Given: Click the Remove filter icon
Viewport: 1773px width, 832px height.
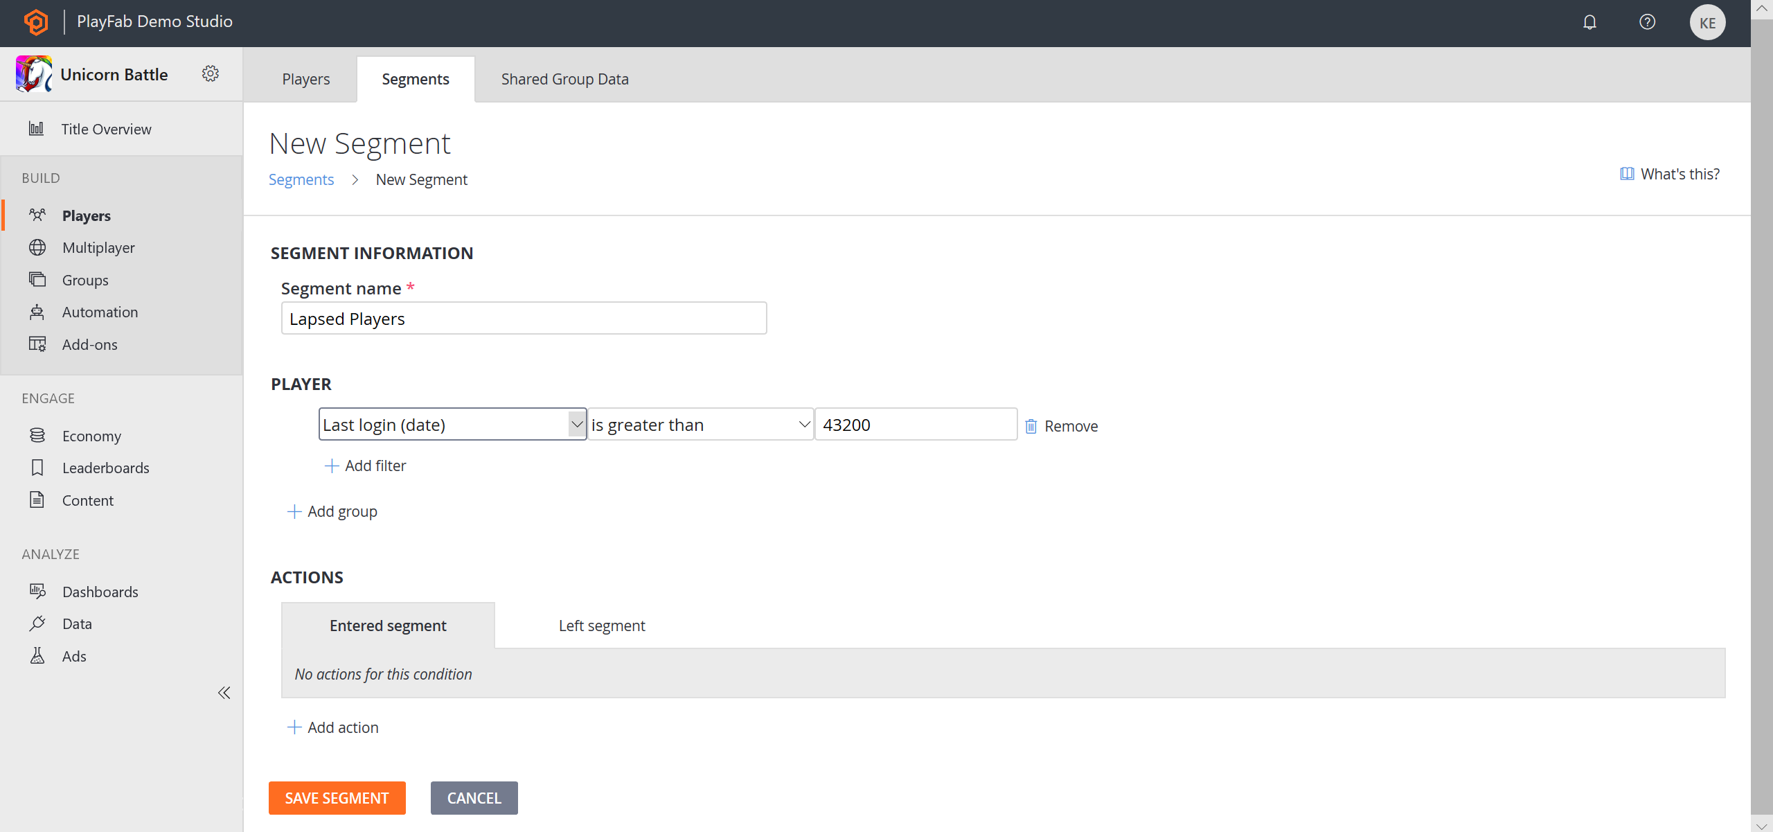Looking at the screenshot, I should pyautogui.click(x=1030, y=426).
